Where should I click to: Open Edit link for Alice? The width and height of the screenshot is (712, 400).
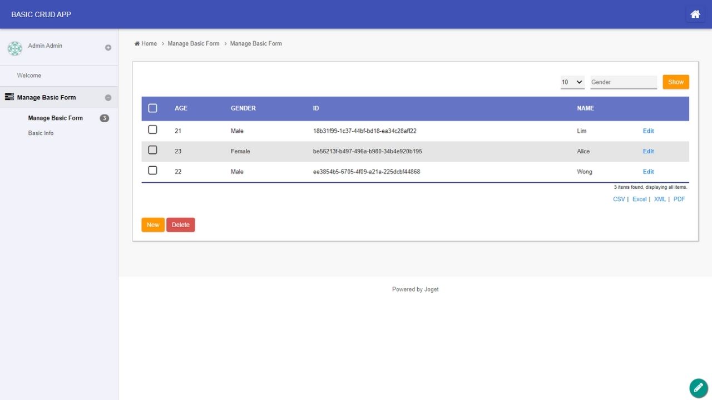point(648,151)
